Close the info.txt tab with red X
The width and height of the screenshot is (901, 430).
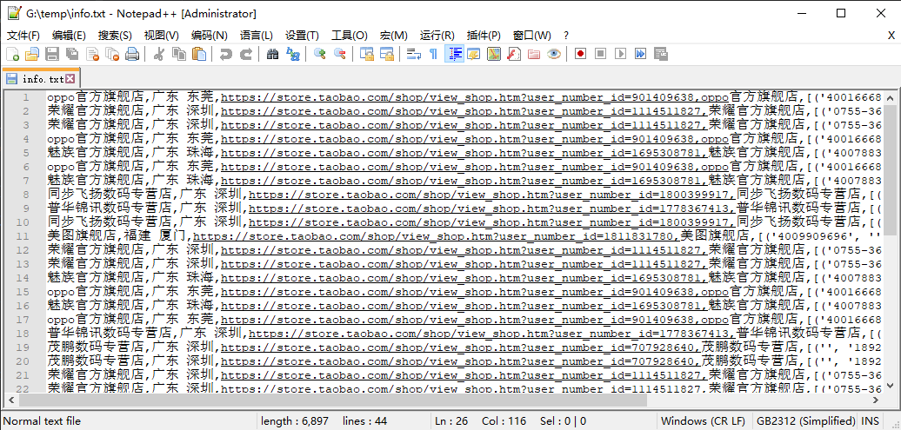click(70, 79)
